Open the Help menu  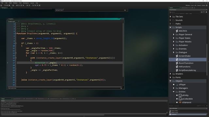[x=37, y=3]
